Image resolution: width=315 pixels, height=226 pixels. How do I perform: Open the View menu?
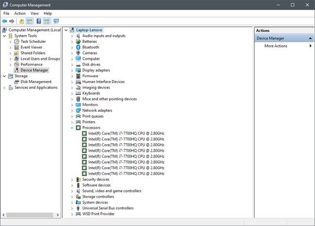point(35,14)
